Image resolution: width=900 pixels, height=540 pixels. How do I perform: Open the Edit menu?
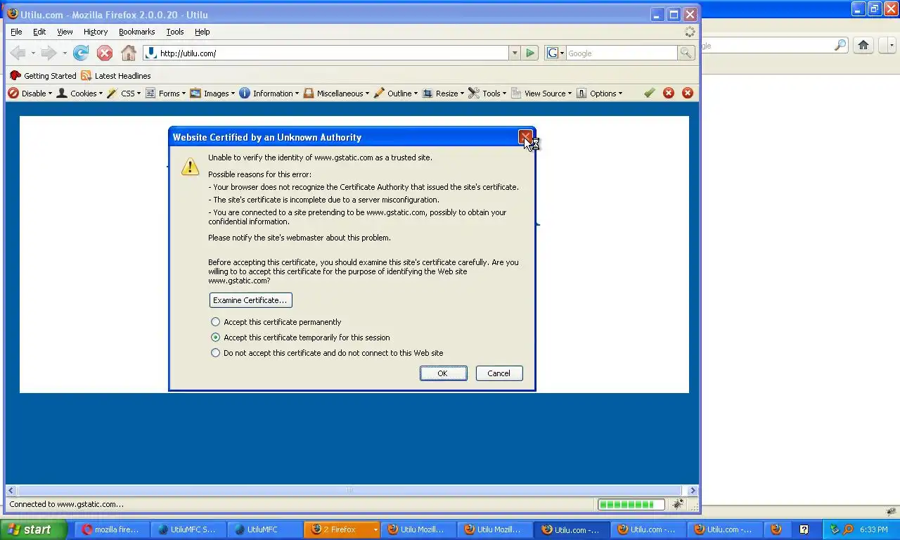(x=39, y=32)
